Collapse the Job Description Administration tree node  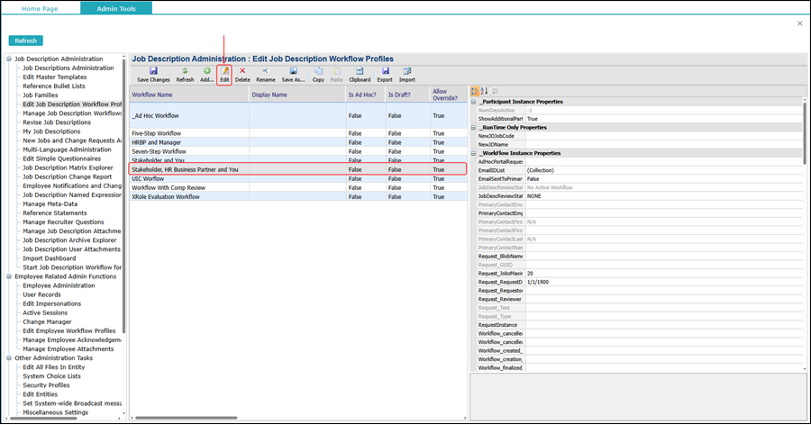tap(9, 59)
